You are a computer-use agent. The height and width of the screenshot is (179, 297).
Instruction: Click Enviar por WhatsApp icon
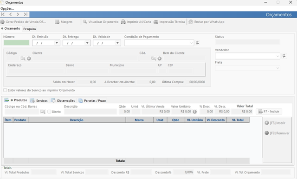191,22
